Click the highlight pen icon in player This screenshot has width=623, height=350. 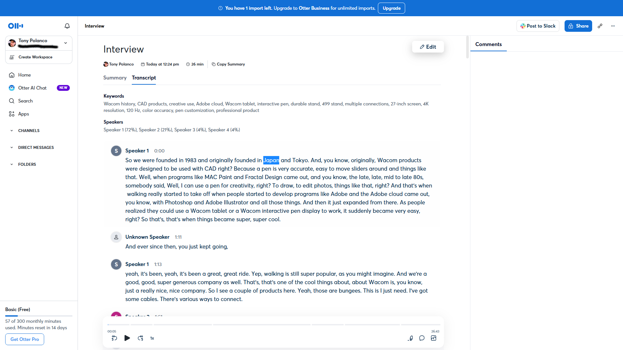(410, 338)
